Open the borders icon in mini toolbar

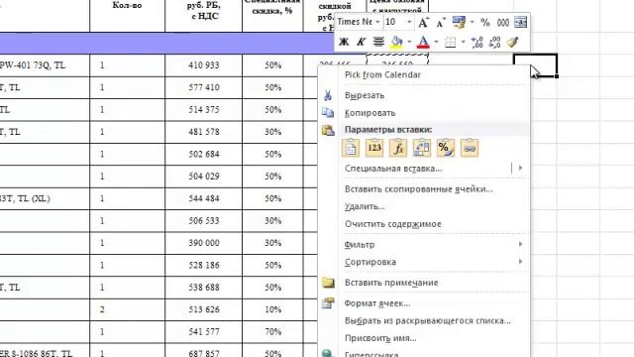[x=450, y=42]
